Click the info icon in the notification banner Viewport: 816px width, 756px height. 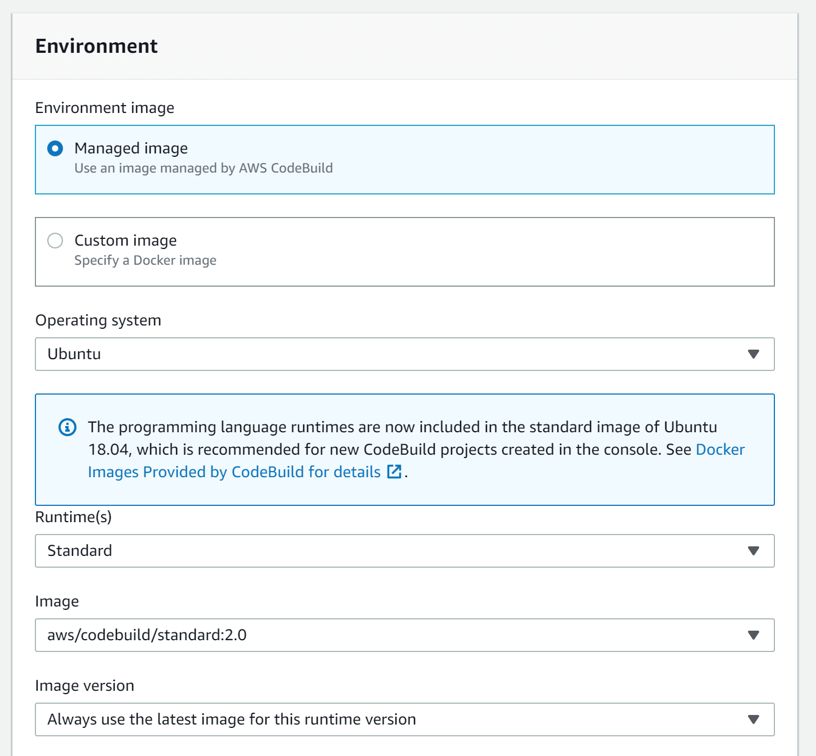tap(67, 427)
